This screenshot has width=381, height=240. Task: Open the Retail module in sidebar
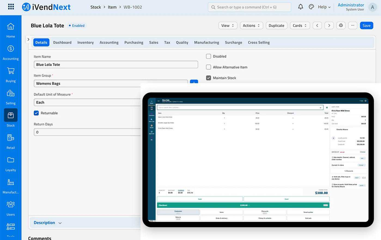click(11, 142)
